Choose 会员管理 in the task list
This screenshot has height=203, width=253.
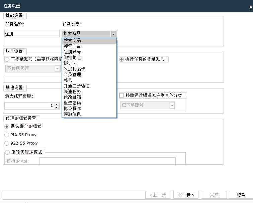click(89, 74)
